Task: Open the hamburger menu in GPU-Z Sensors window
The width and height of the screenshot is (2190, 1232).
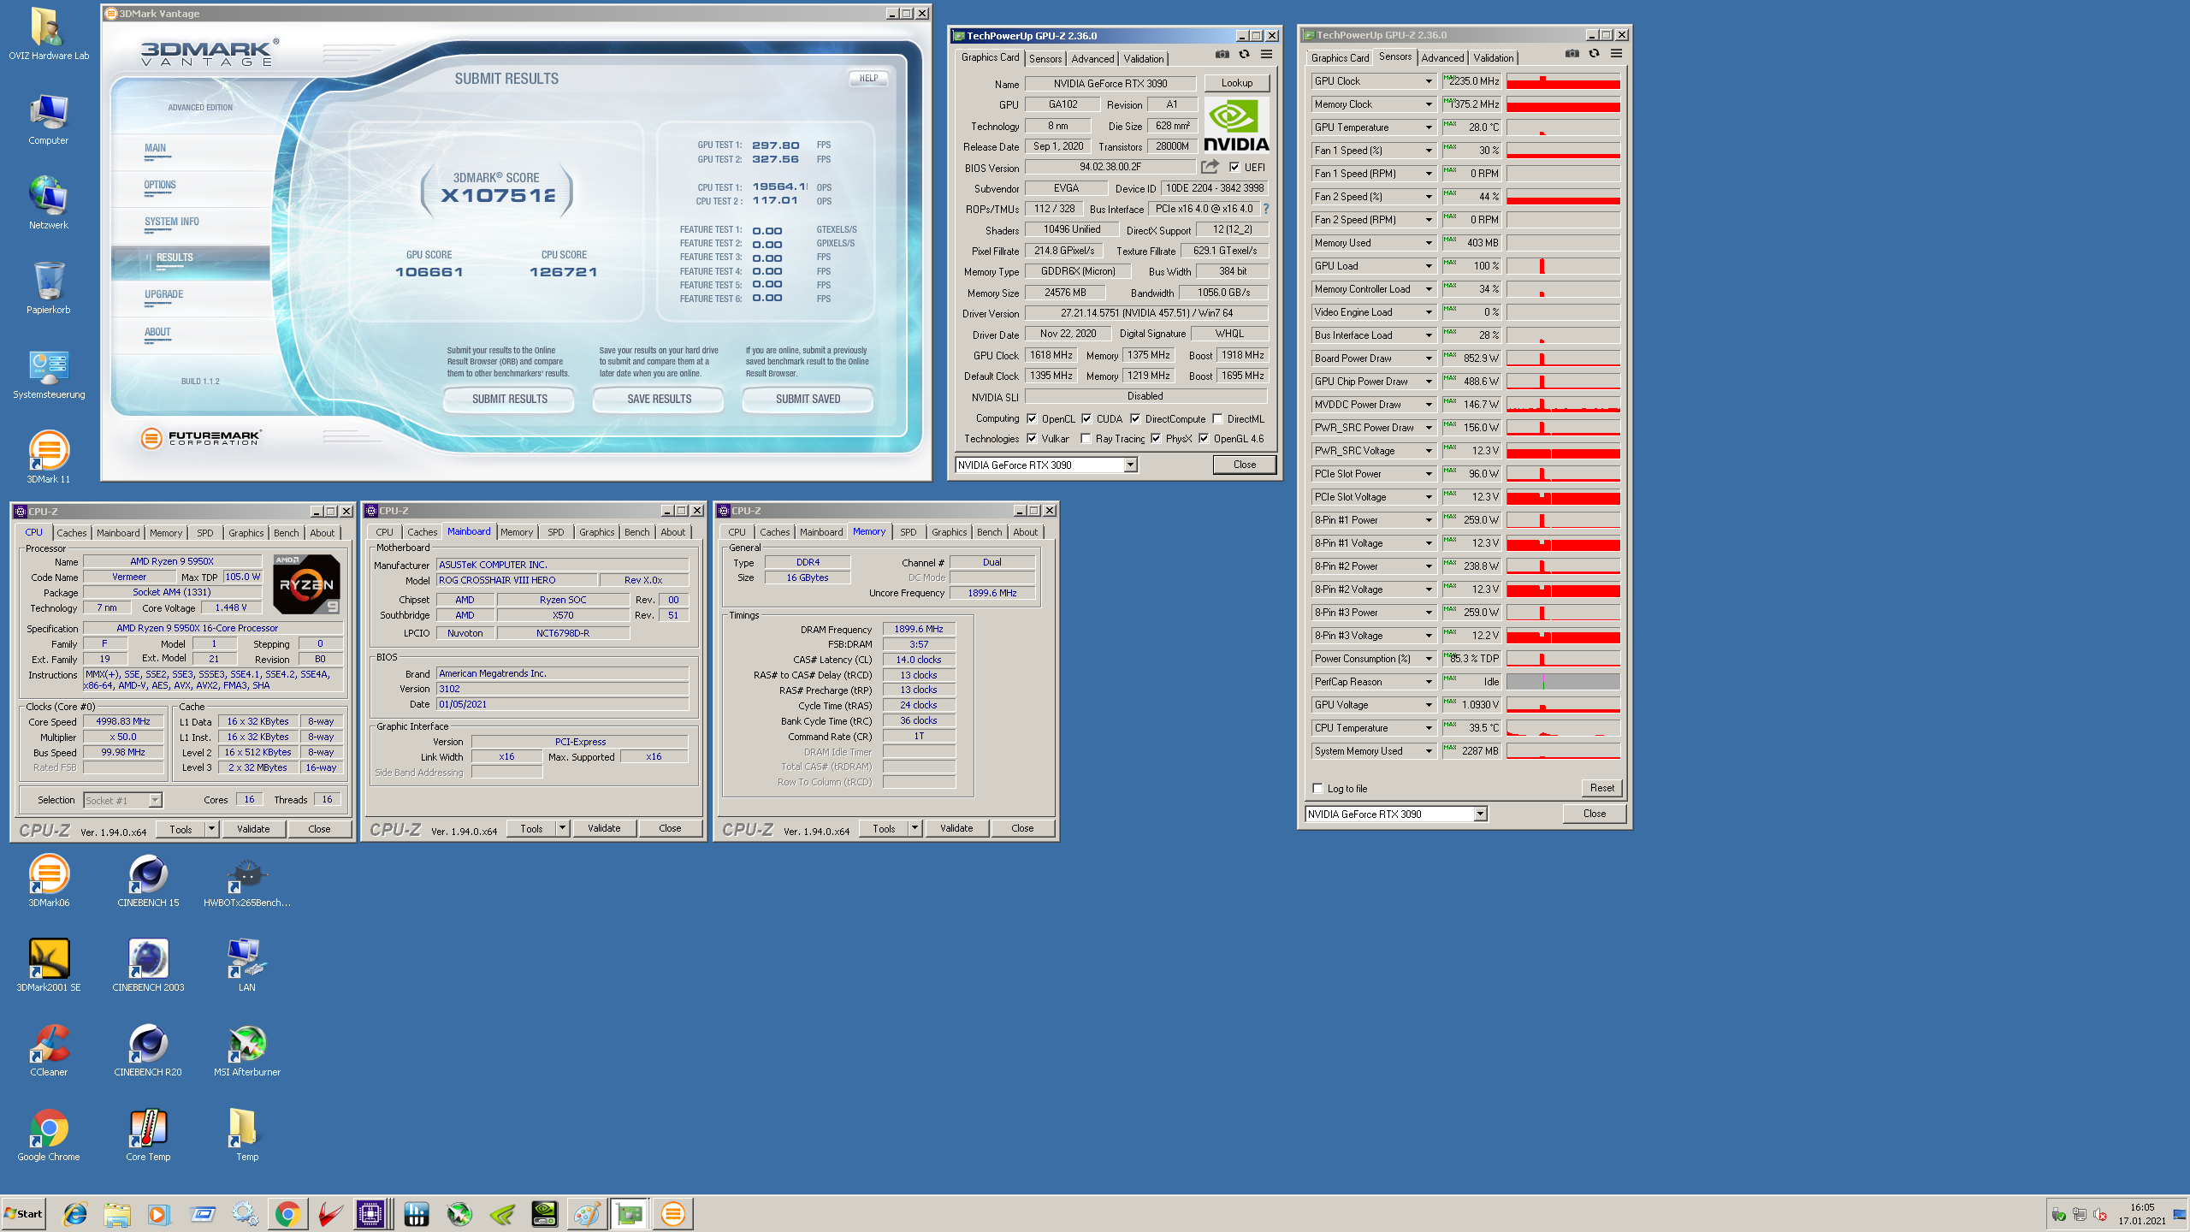Action: 1616,53
